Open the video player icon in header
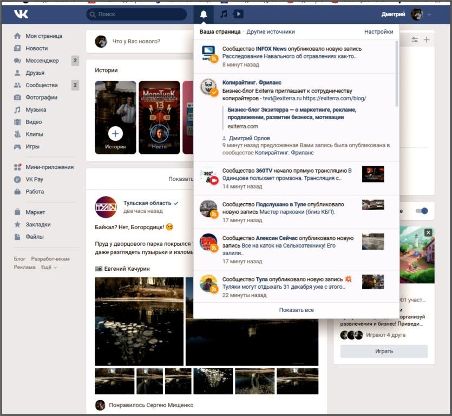The width and height of the screenshot is (452, 416). (x=238, y=14)
